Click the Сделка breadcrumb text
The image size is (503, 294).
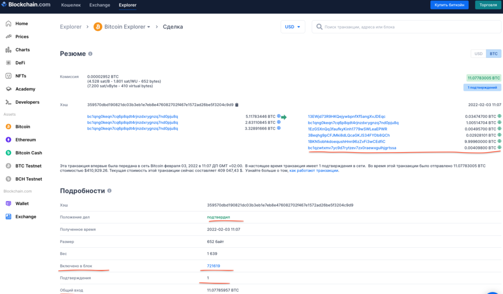tap(172, 27)
